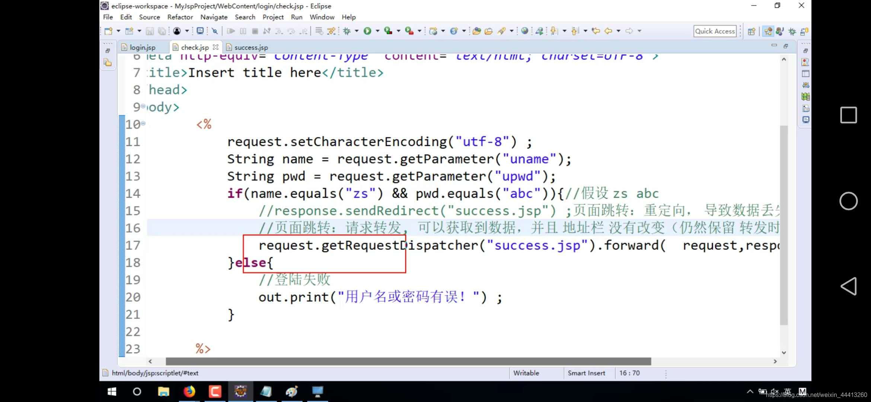Image resolution: width=871 pixels, height=402 pixels.
Task: Open the Windows Start button
Action: click(112, 392)
